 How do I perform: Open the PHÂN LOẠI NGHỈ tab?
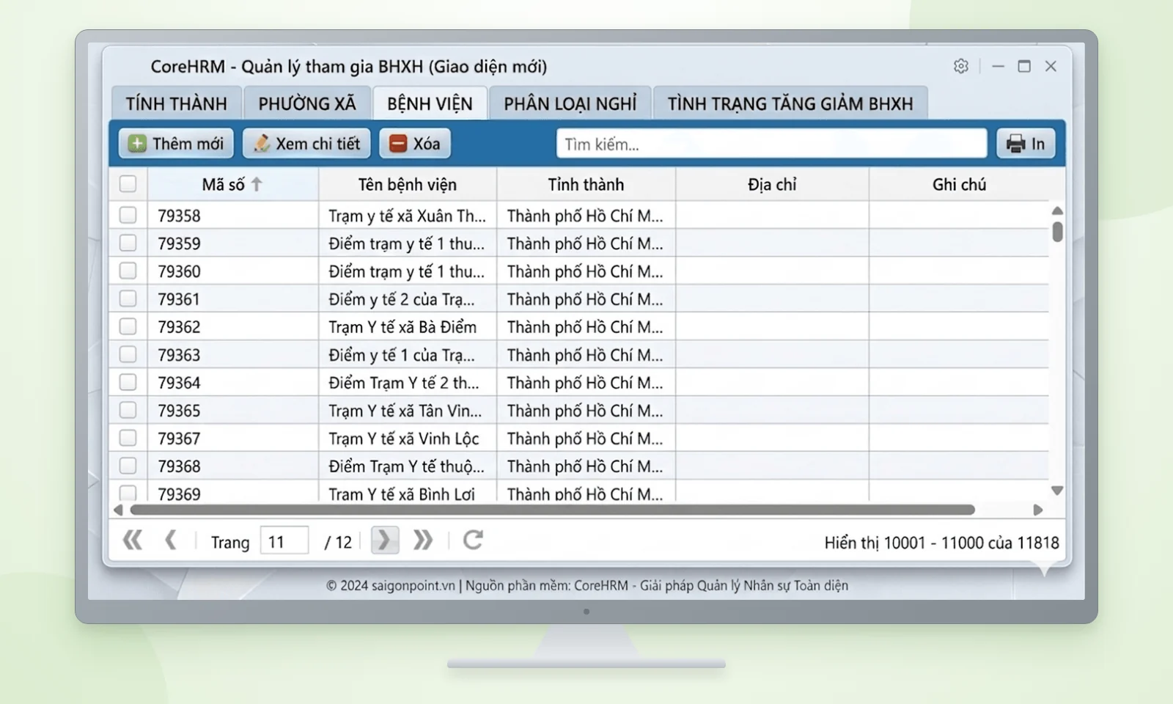570,103
